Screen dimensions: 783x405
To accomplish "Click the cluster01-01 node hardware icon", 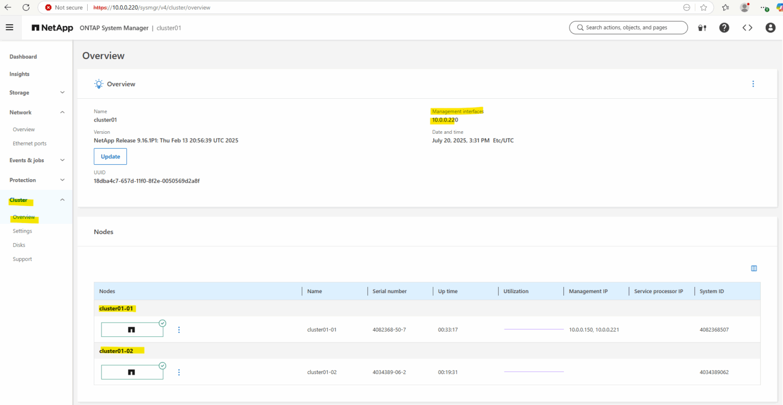I will (132, 329).
